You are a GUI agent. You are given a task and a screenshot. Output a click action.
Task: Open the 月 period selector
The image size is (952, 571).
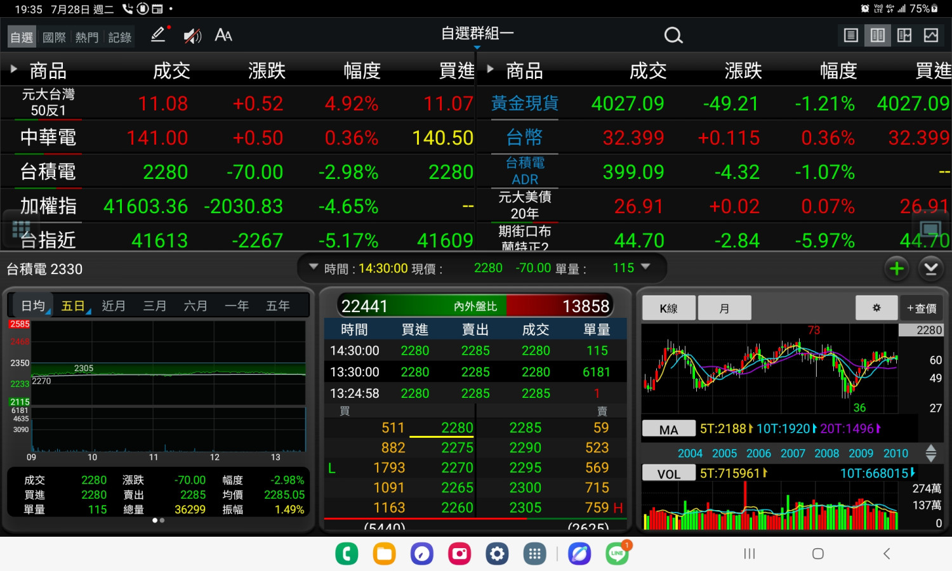(725, 308)
